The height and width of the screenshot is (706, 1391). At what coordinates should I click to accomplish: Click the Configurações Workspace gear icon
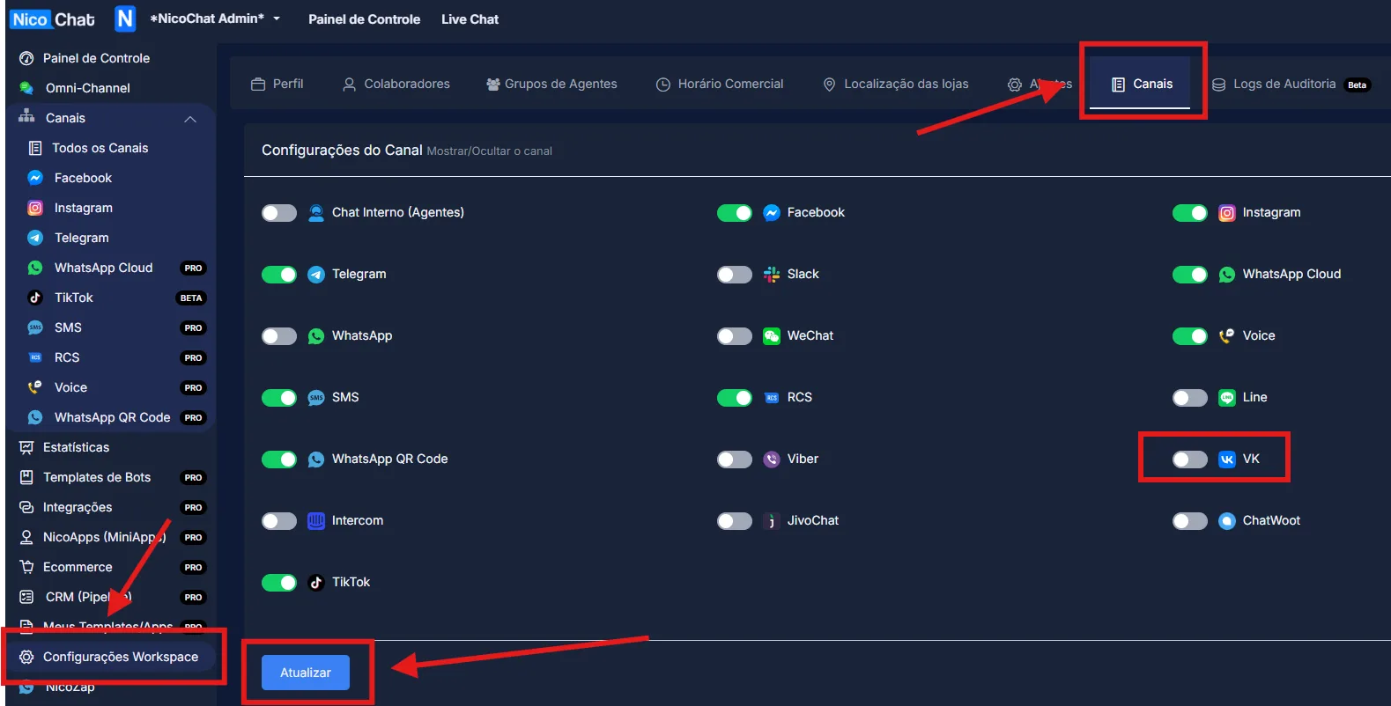coord(26,657)
